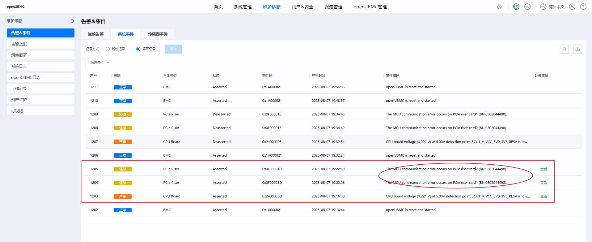592x242 pixels.
Task: Click description text in row 1202
Action: pos(411,210)
